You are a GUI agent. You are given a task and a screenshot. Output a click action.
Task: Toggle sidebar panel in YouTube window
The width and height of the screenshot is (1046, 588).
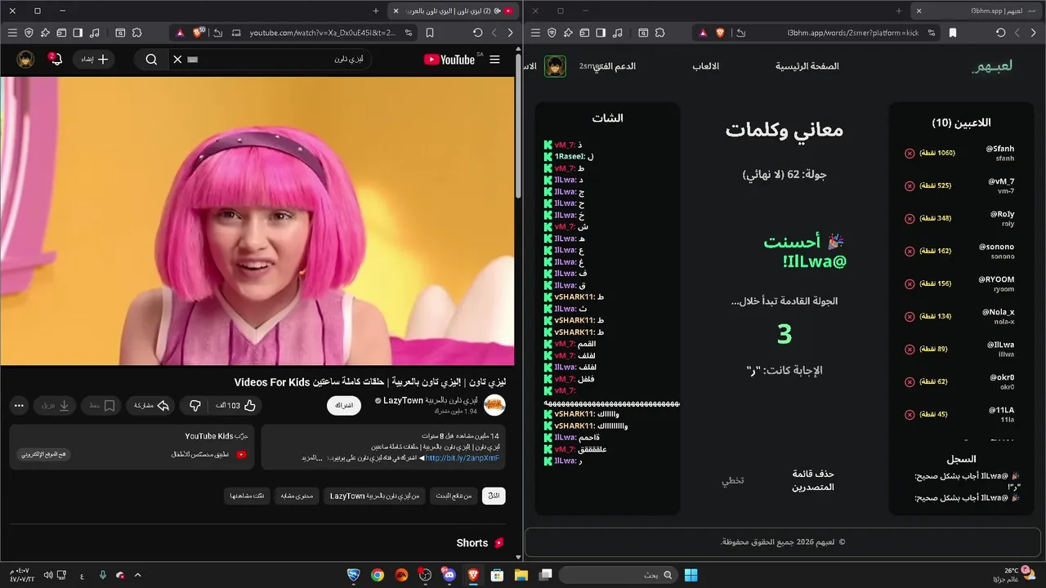tap(78, 33)
